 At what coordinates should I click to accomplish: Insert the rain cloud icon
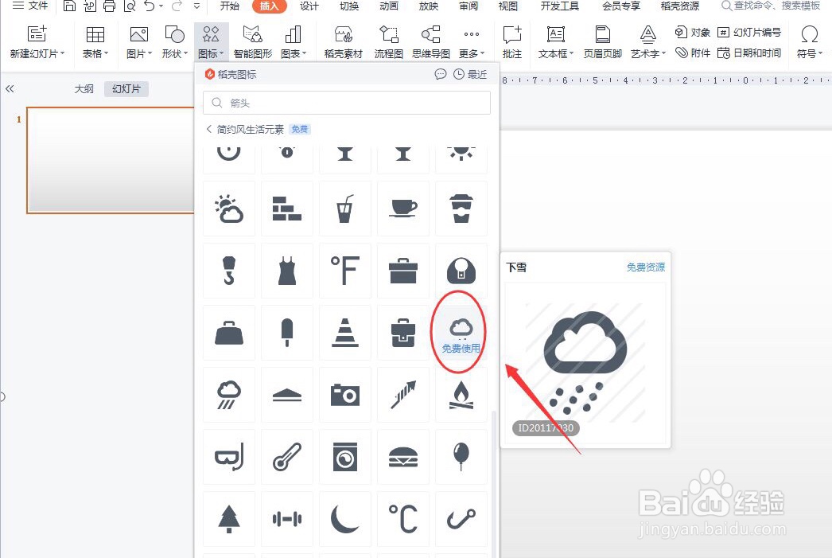[229, 395]
